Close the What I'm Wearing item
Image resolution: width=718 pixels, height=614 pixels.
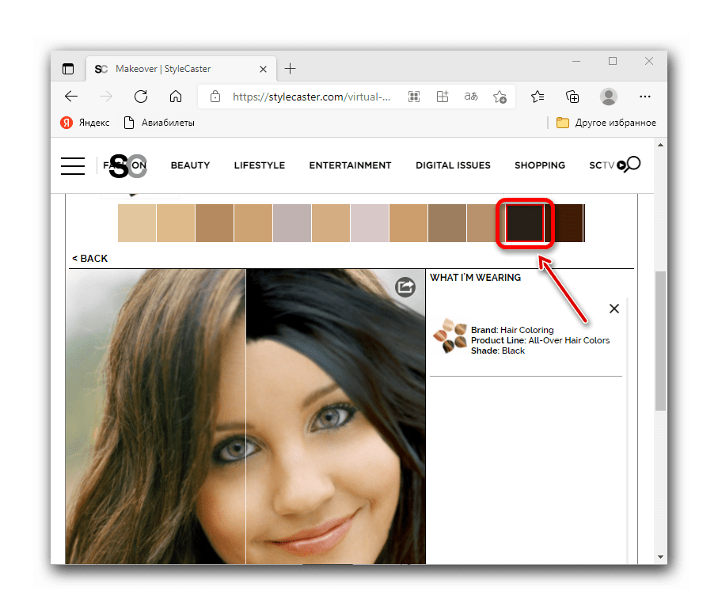[x=614, y=309]
